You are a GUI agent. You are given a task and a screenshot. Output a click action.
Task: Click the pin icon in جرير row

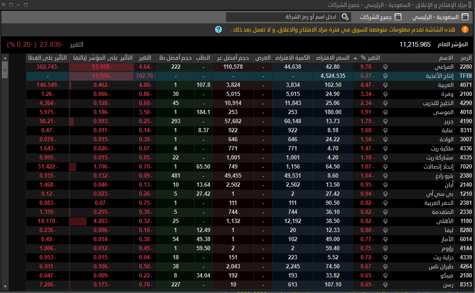(385, 121)
